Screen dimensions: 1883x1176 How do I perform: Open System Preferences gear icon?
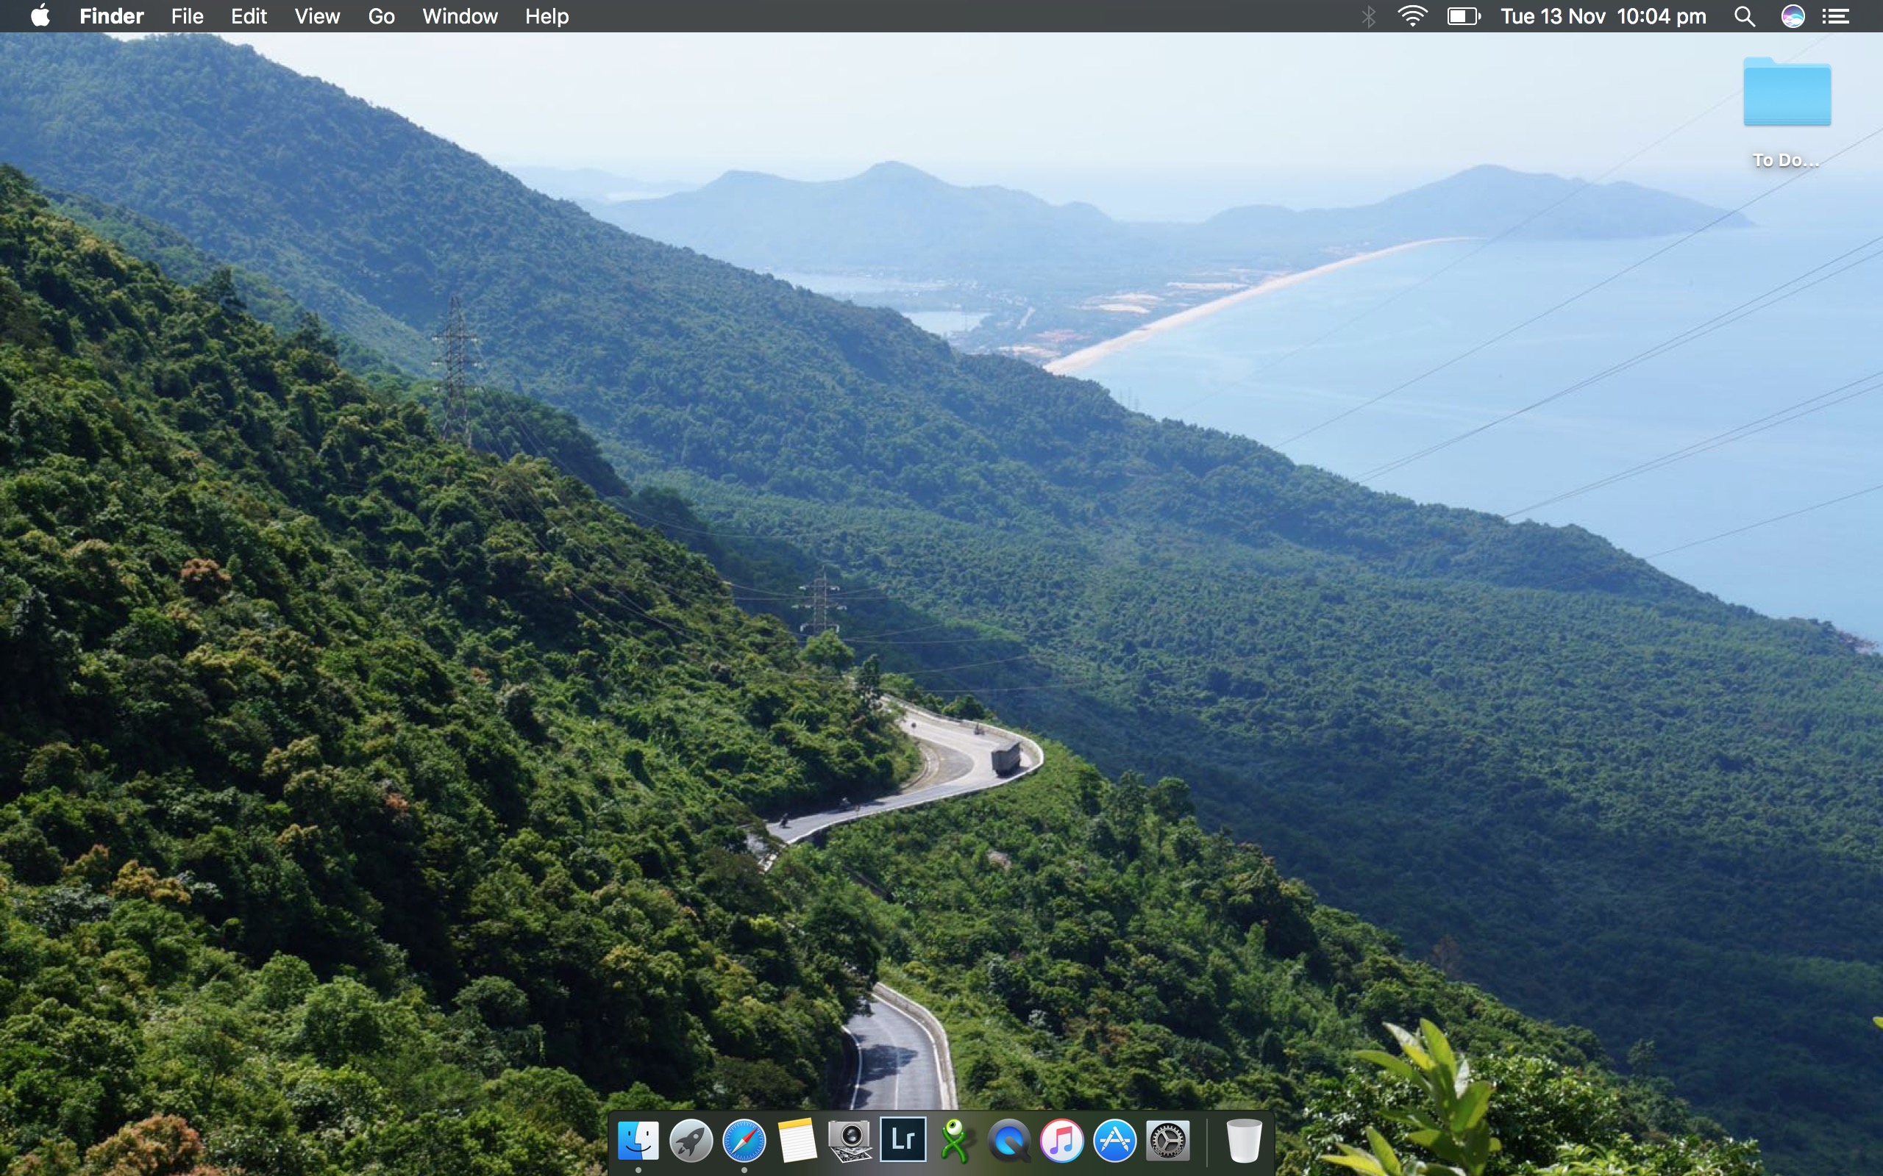(1167, 1141)
